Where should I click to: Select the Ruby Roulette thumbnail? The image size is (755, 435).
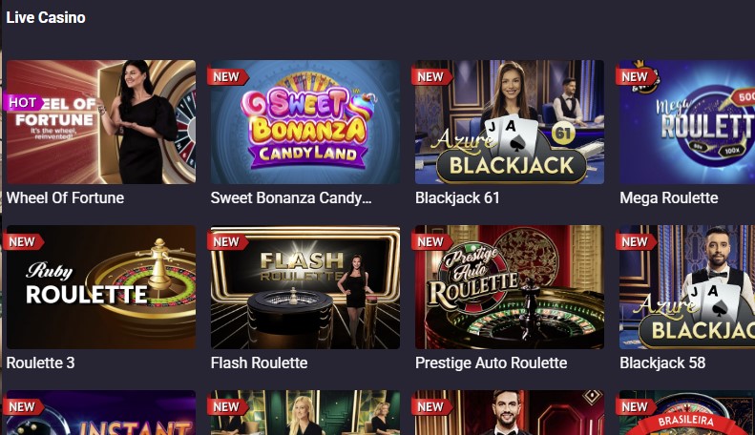point(101,287)
